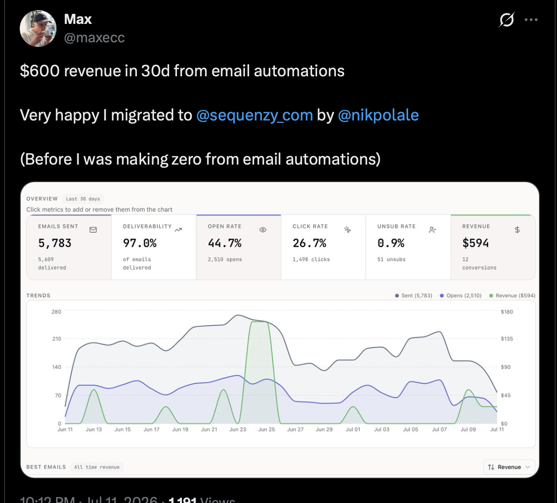557x503 pixels.
Task: Click the 51 unsubs text
Action: click(392, 259)
